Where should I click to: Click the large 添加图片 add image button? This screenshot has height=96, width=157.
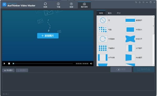(48, 36)
